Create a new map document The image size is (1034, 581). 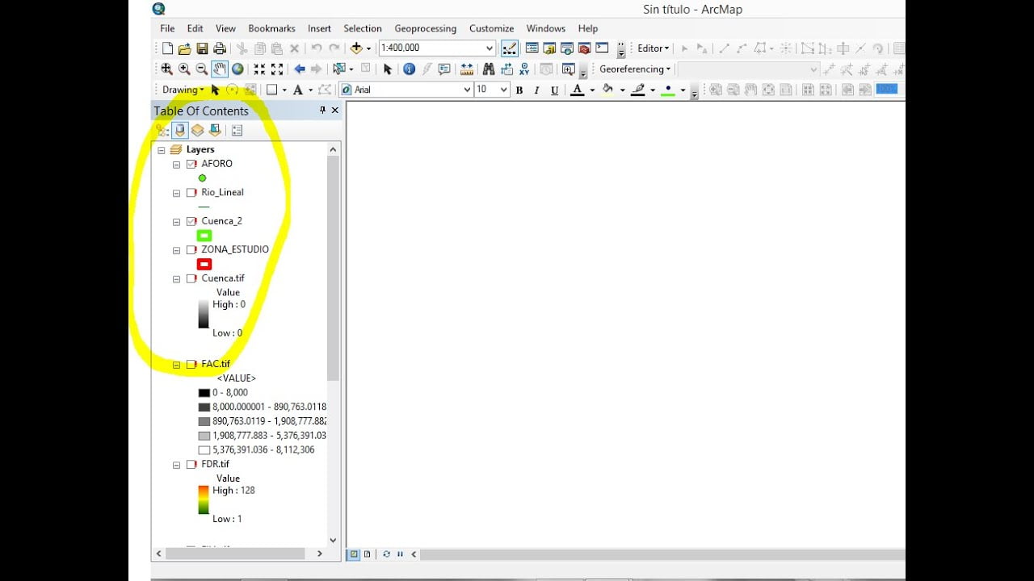point(167,48)
